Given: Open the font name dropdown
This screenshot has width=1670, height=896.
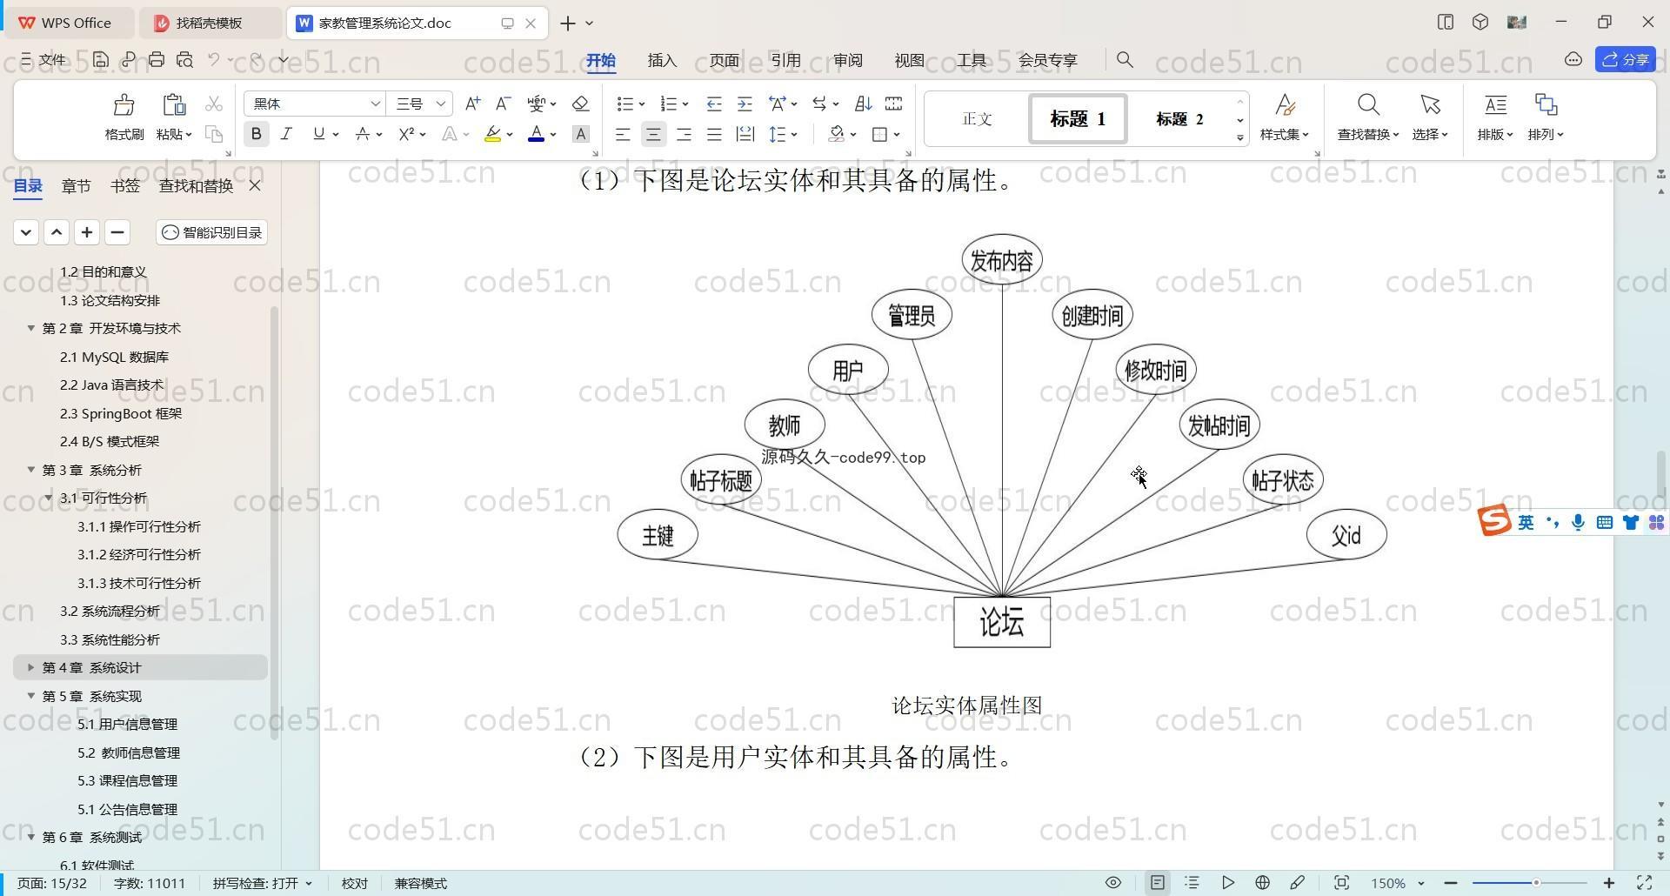Looking at the screenshot, I should point(375,104).
